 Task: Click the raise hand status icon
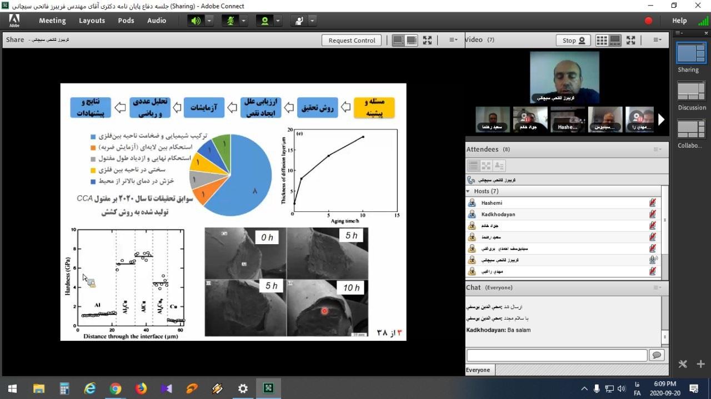[299, 21]
